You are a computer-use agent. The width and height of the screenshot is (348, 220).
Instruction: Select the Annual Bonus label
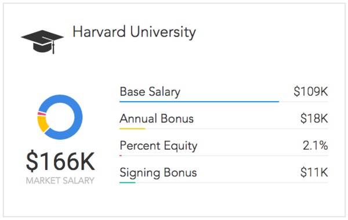[157, 118]
